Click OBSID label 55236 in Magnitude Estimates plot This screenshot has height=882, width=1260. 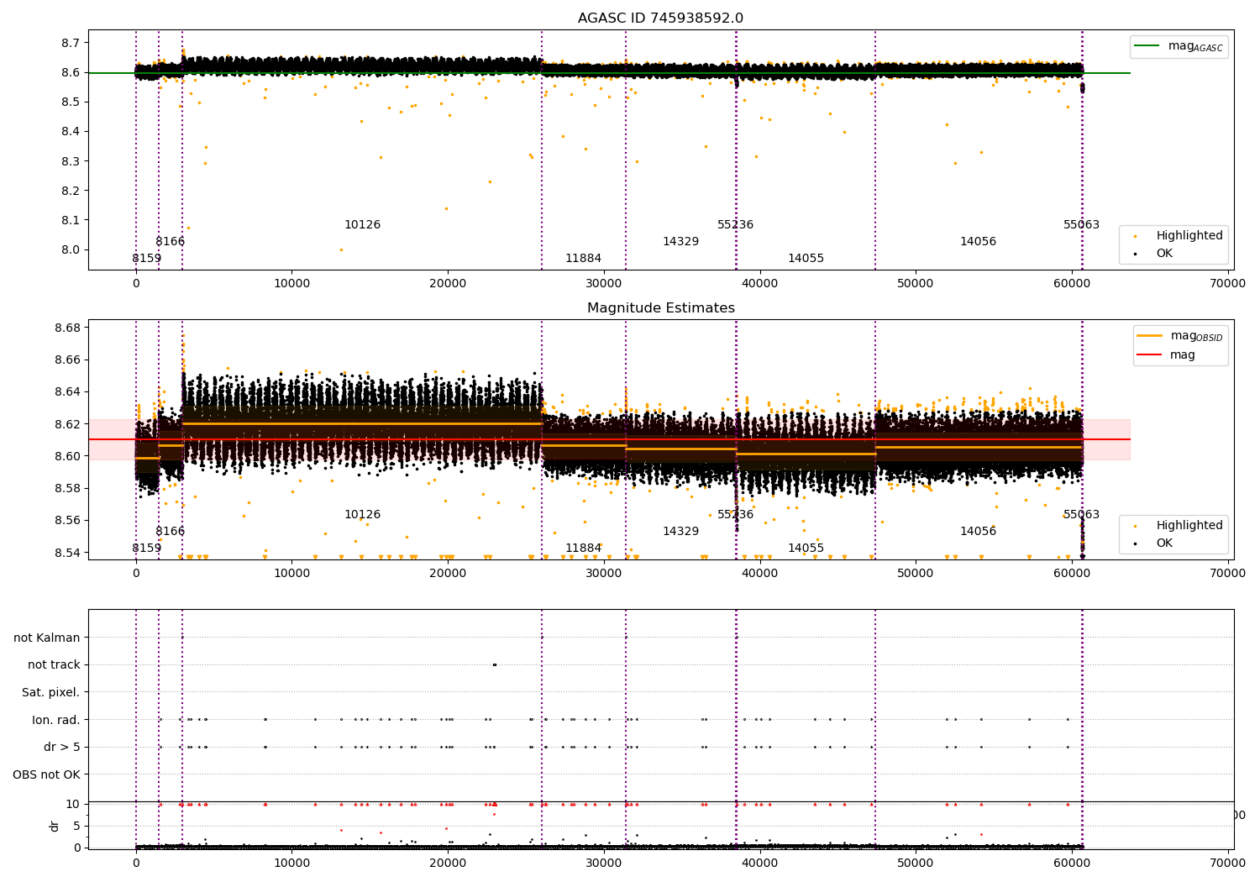[x=735, y=515]
